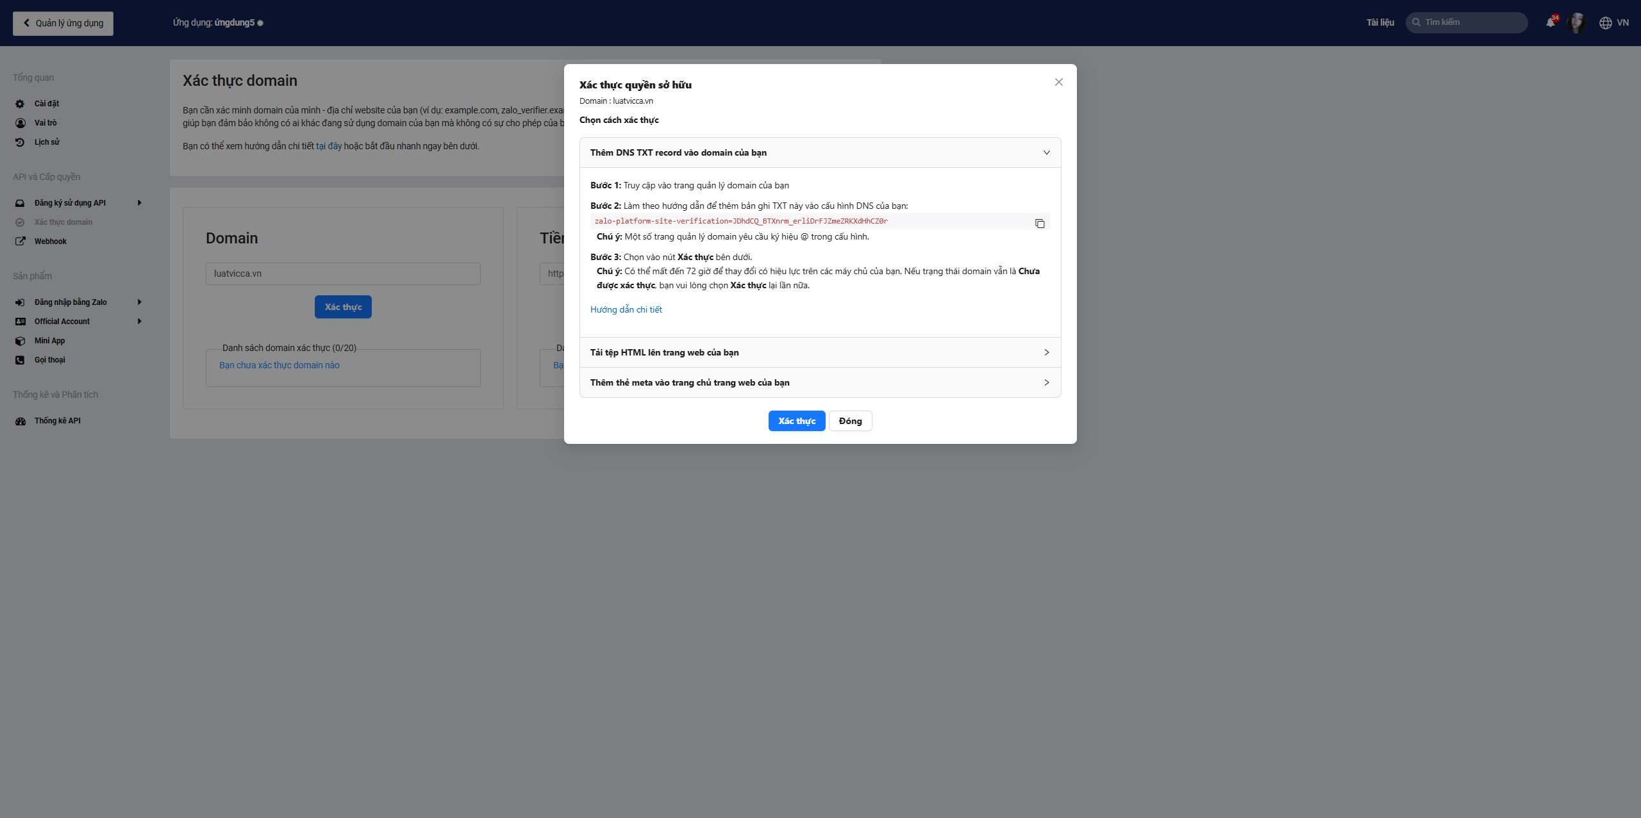The width and height of the screenshot is (1641, 818).
Task: Click the Đóng button
Action: 850,421
